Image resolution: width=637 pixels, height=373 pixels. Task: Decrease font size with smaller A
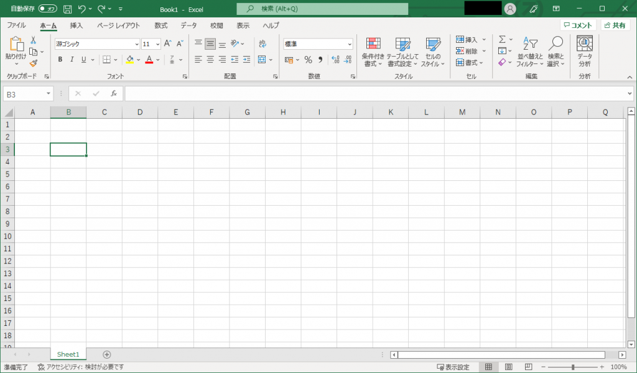[179, 44]
